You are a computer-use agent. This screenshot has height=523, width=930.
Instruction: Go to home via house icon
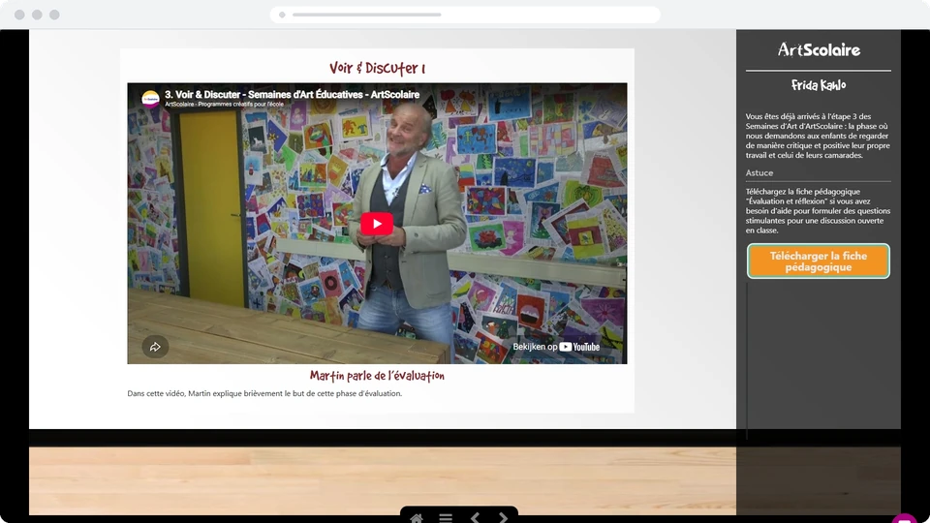[417, 517]
